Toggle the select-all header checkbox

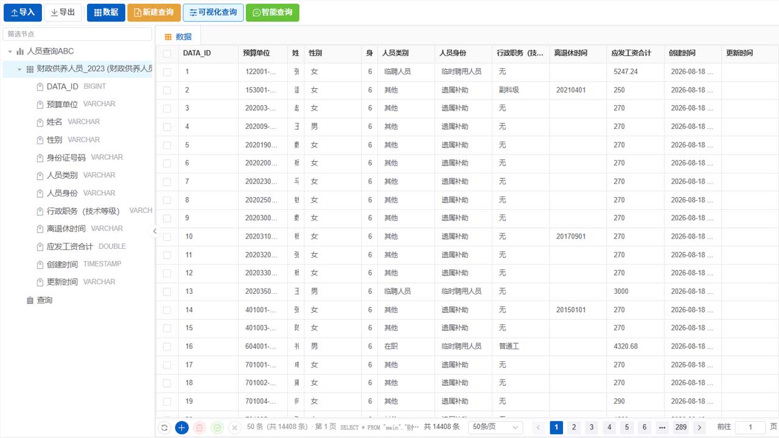tap(167, 54)
